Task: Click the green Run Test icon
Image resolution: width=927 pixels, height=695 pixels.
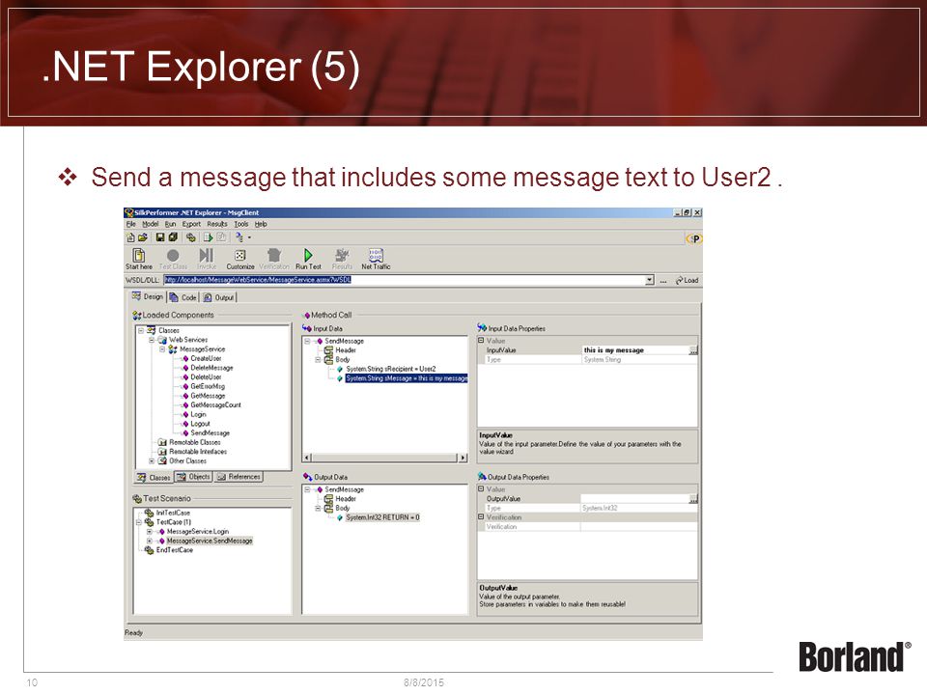Action: [308, 259]
